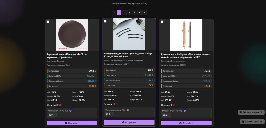Click the Цена до СПП value 398.72 ₽
Image resolution: width=266 pixels, height=128 pixels.
point(149,75)
